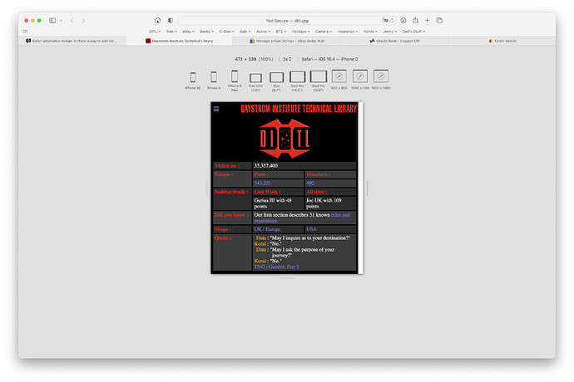Screen dimensions: 574x382
Task: Follow the 'TNG : Gambit, Part 2' link
Action: point(276,267)
